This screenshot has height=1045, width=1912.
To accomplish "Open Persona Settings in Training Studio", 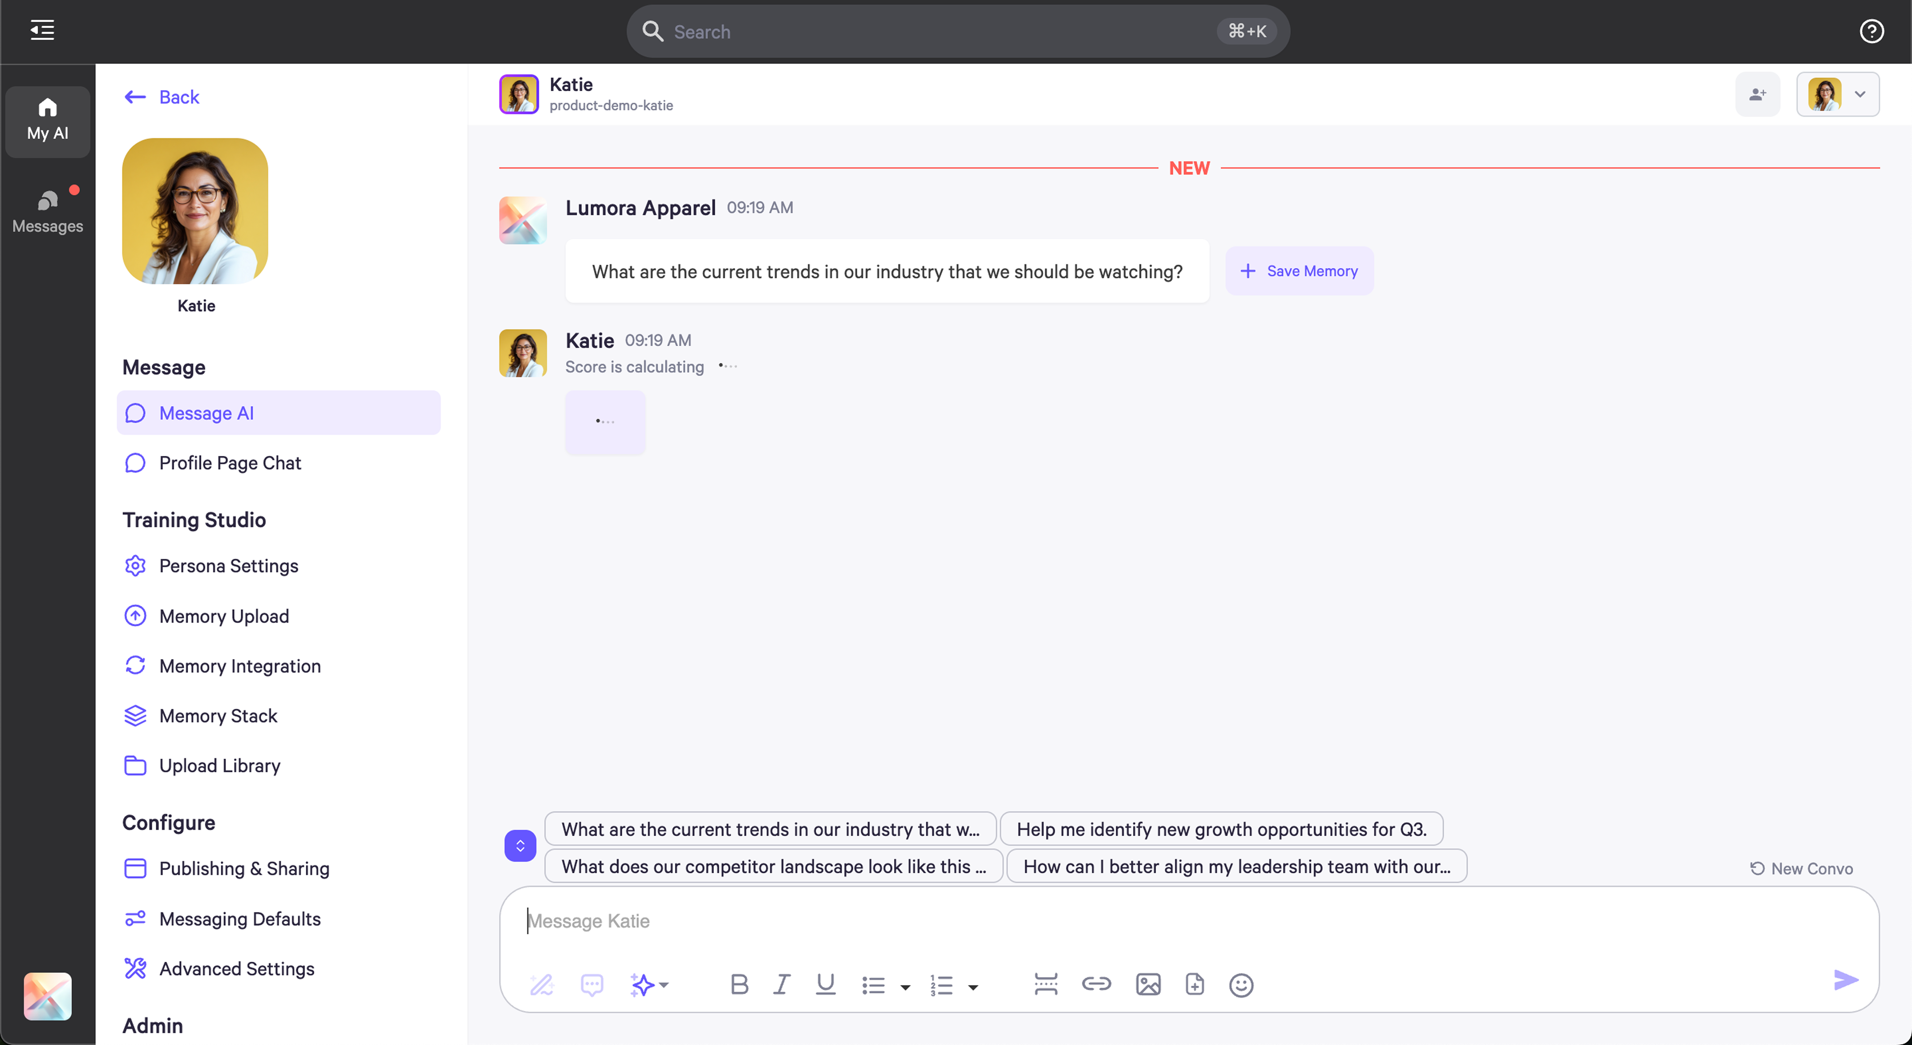I will pos(228,566).
